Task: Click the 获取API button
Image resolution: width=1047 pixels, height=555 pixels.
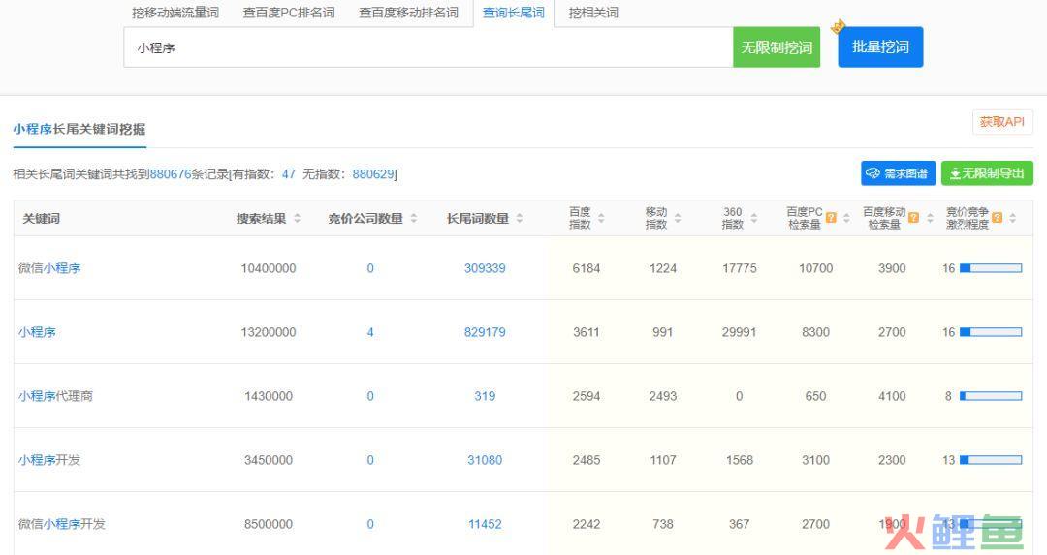Action: click(x=1002, y=122)
